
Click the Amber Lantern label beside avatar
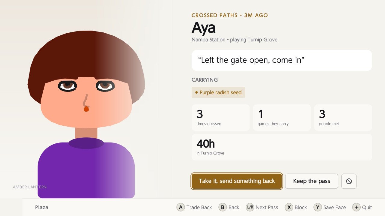30,187
